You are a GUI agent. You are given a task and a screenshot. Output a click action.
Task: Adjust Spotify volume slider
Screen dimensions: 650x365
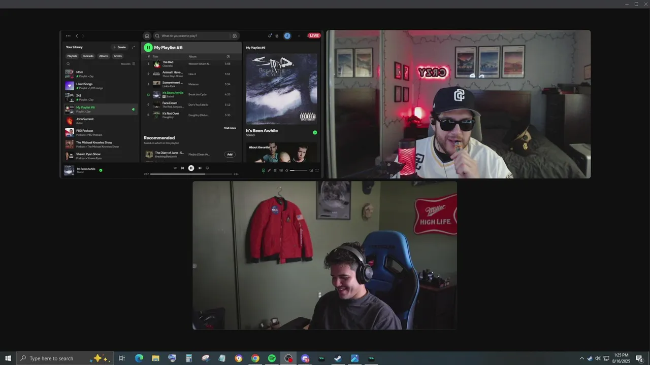299,170
